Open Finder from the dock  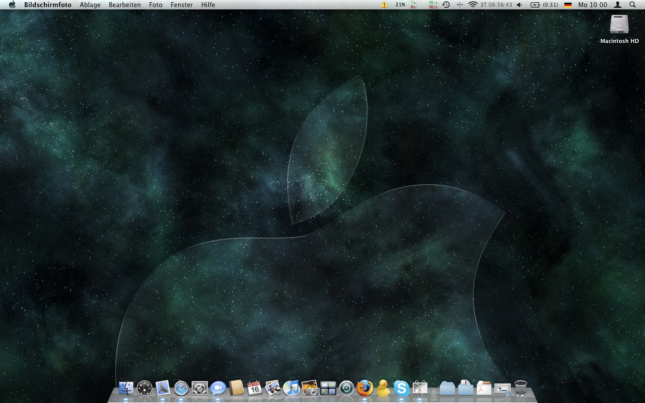[126, 388]
